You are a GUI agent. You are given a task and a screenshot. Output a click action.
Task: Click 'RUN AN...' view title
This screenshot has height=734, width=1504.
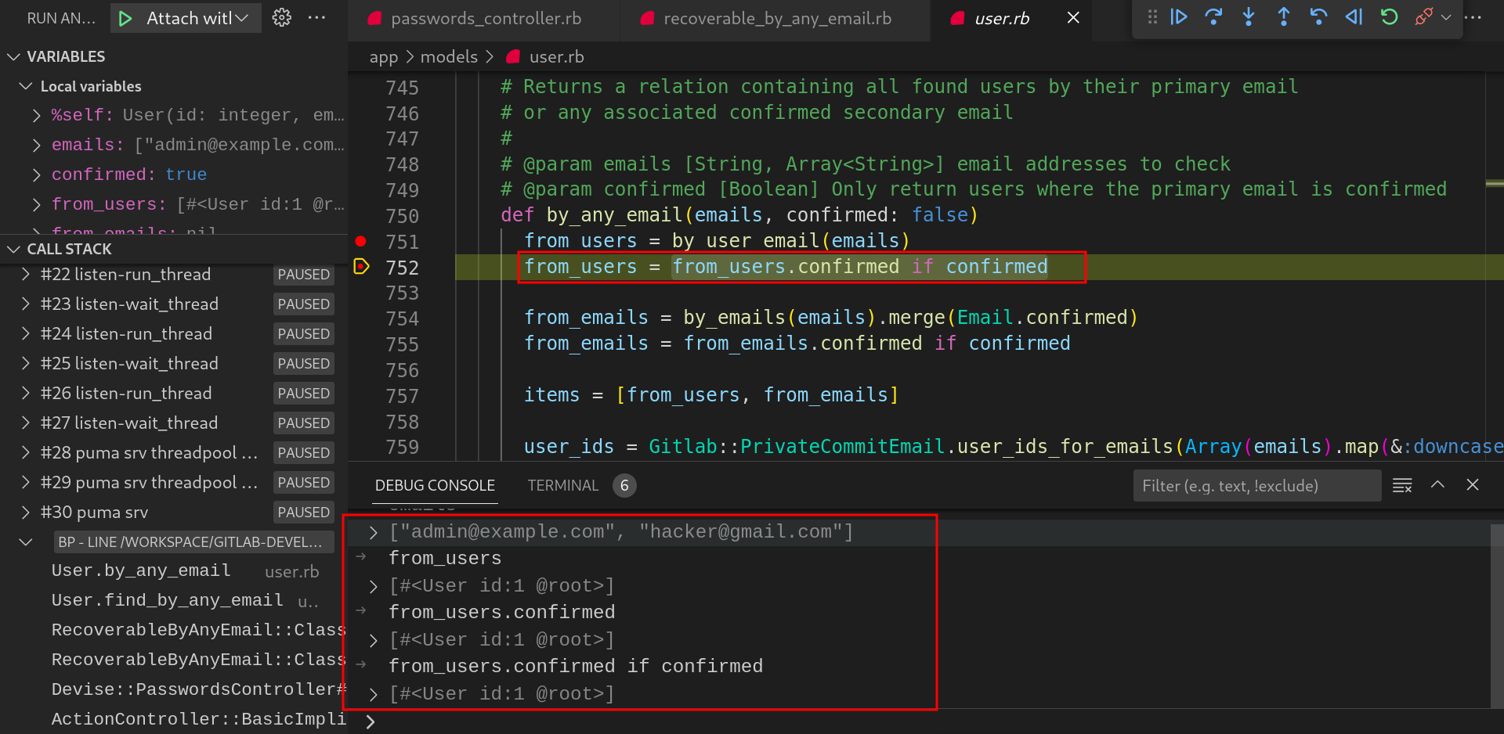tap(61, 18)
